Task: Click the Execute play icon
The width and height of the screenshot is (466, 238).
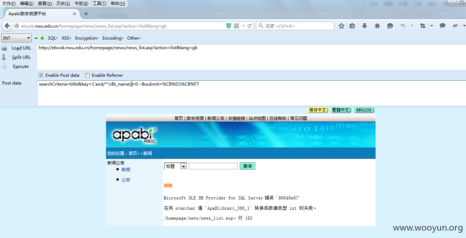Action: point(4,66)
